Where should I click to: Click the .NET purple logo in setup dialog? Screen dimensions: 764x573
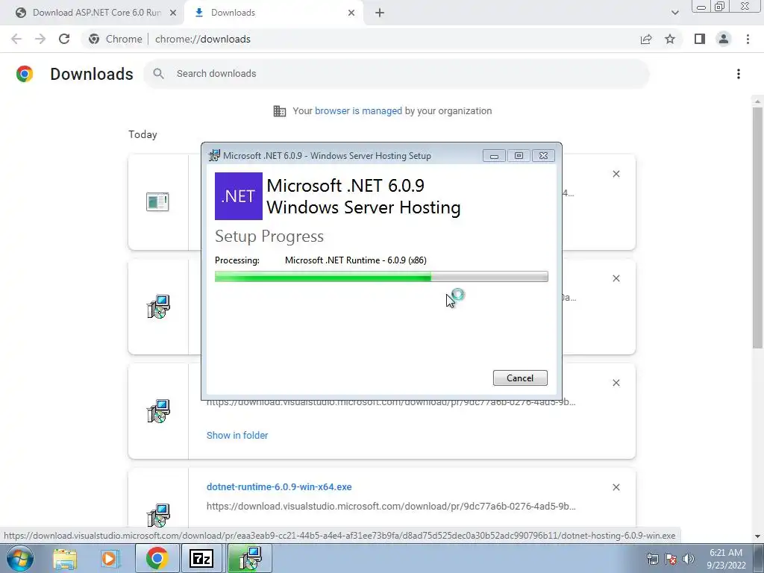click(239, 196)
